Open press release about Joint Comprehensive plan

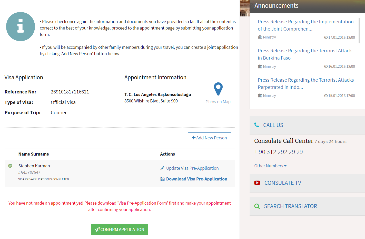click(x=306, y=25)
